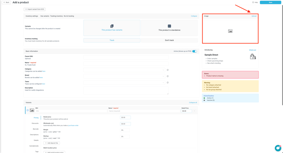283x153 pixels.
Task: Toggle the Active shows up on POS switch
Action: [195, 51]
